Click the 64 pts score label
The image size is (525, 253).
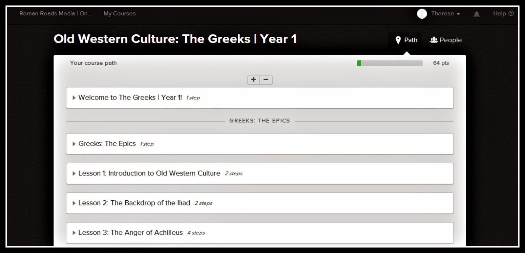[441, 63]
